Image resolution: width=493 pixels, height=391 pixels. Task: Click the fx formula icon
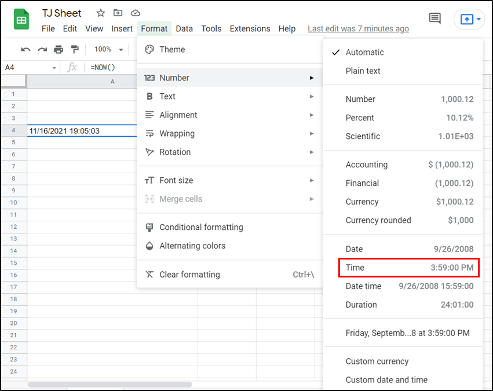72,67
